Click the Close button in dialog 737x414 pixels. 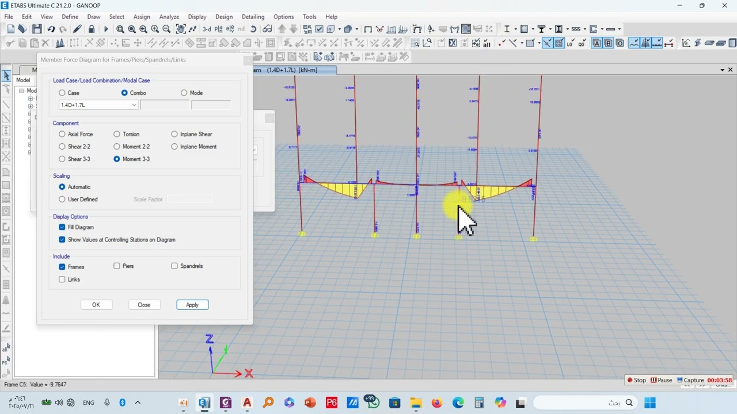point(144,305)
